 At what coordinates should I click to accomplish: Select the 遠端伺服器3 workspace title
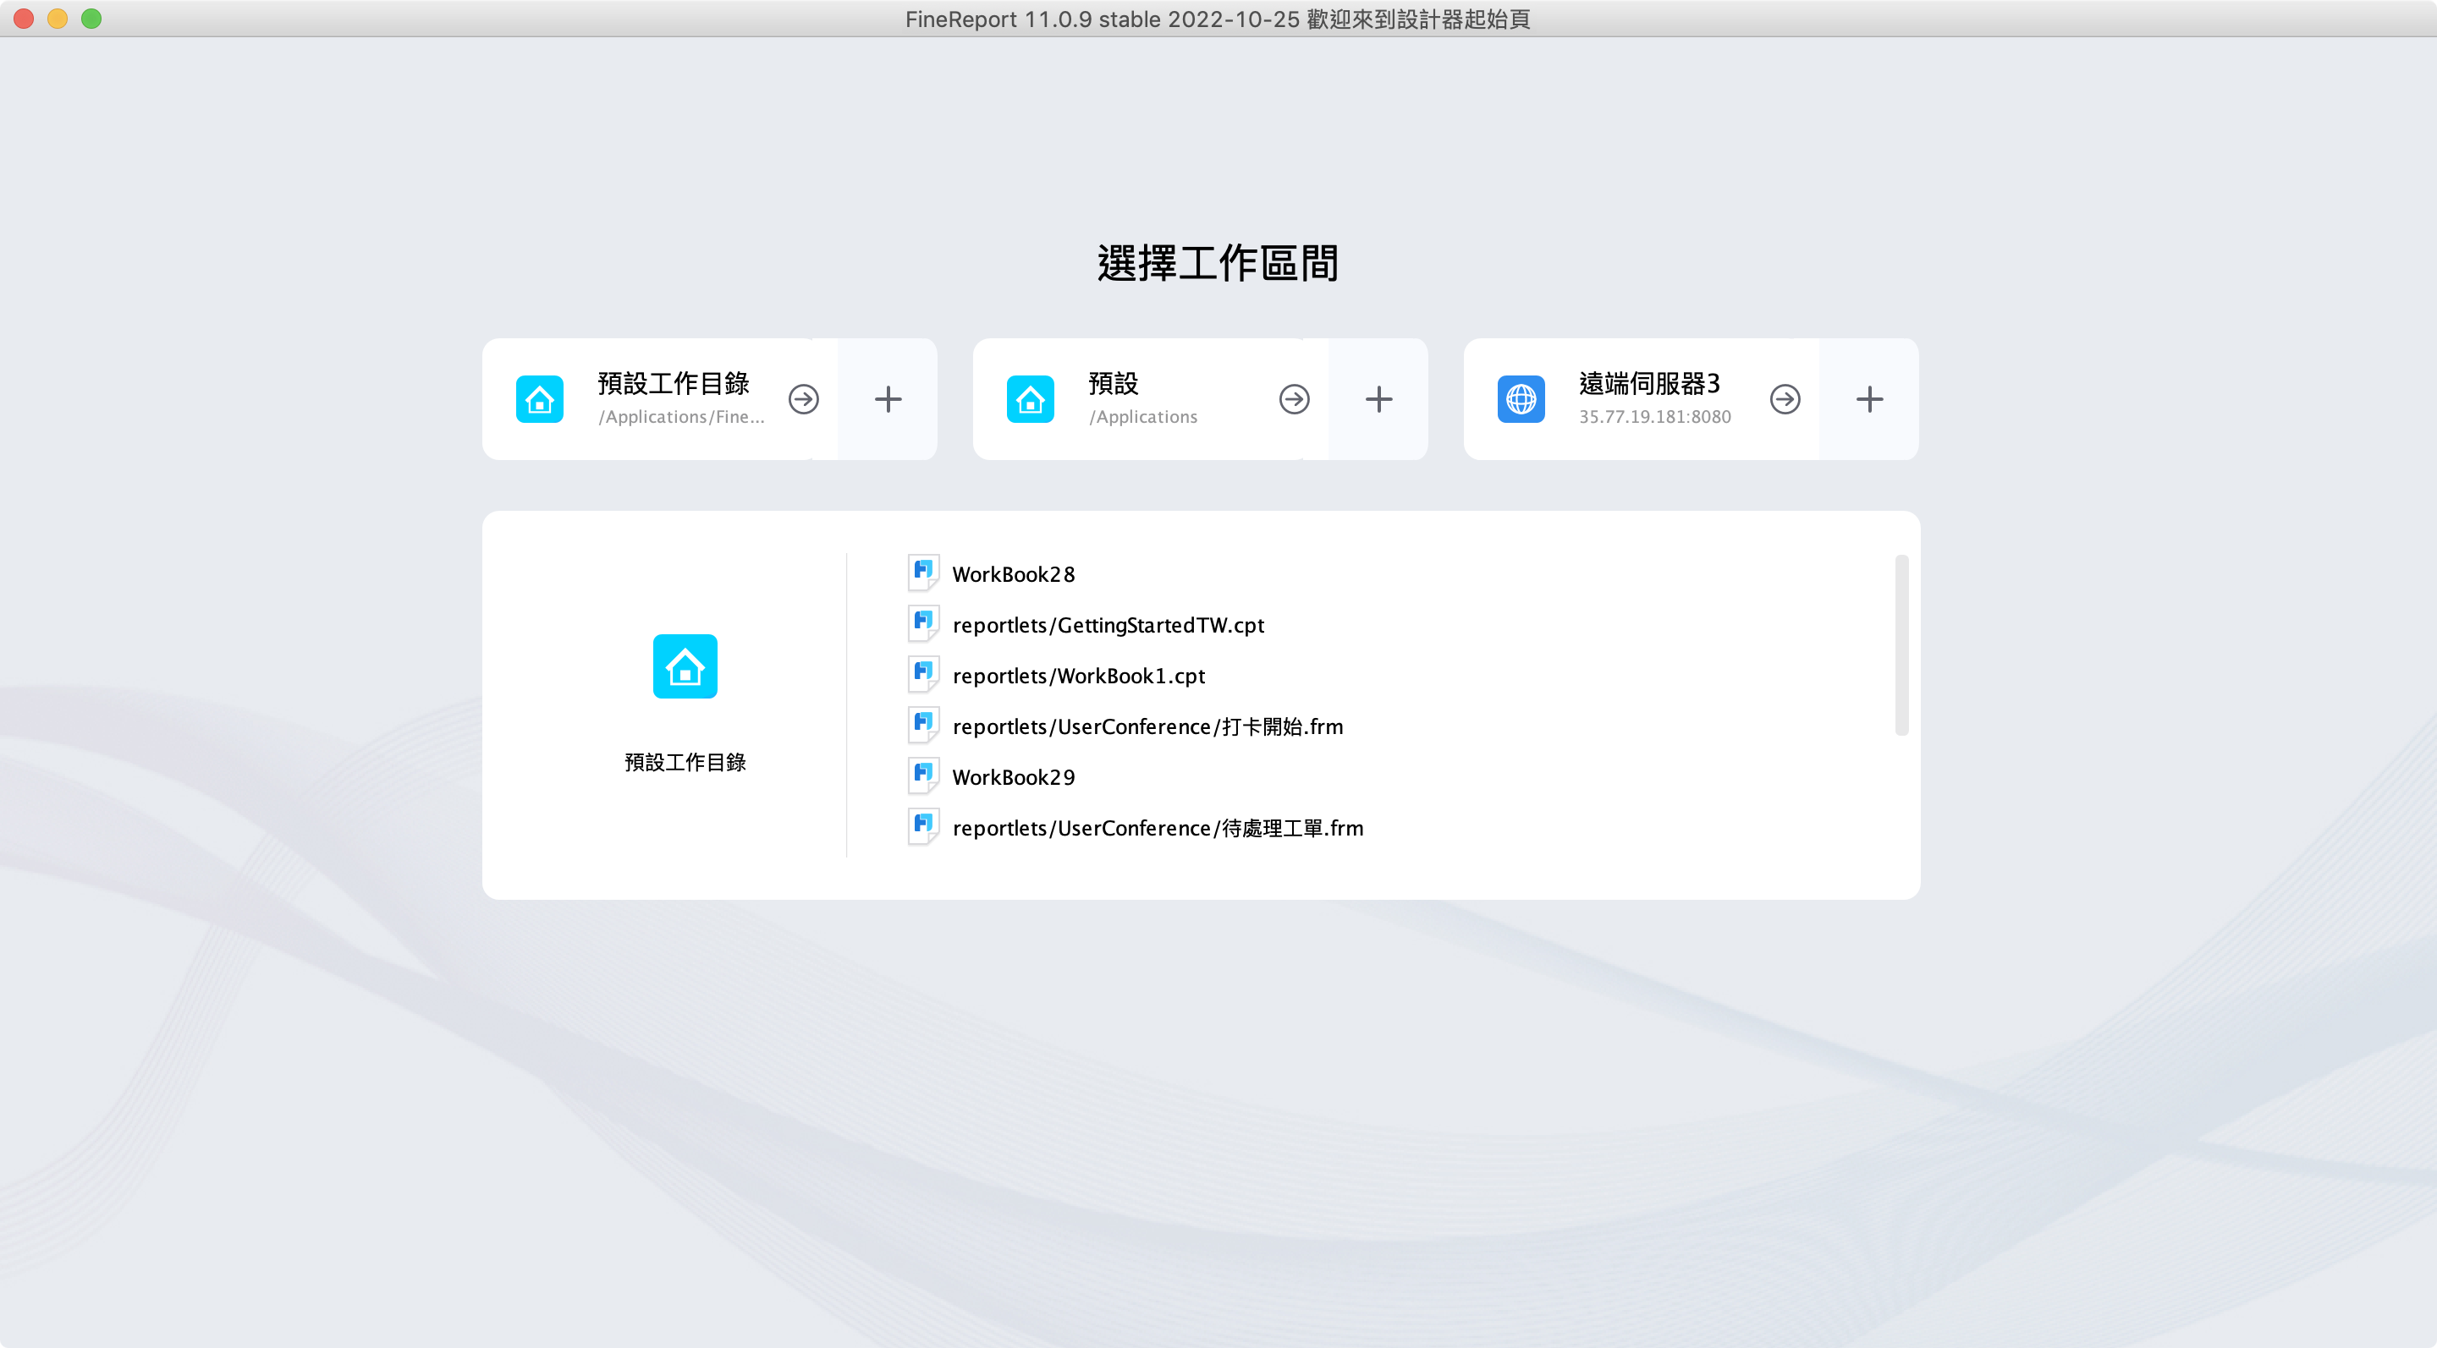[x=1649, y=383]
